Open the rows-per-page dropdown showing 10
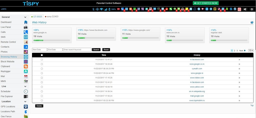Viewport: 256px width, 118px height. coord(251,51)
